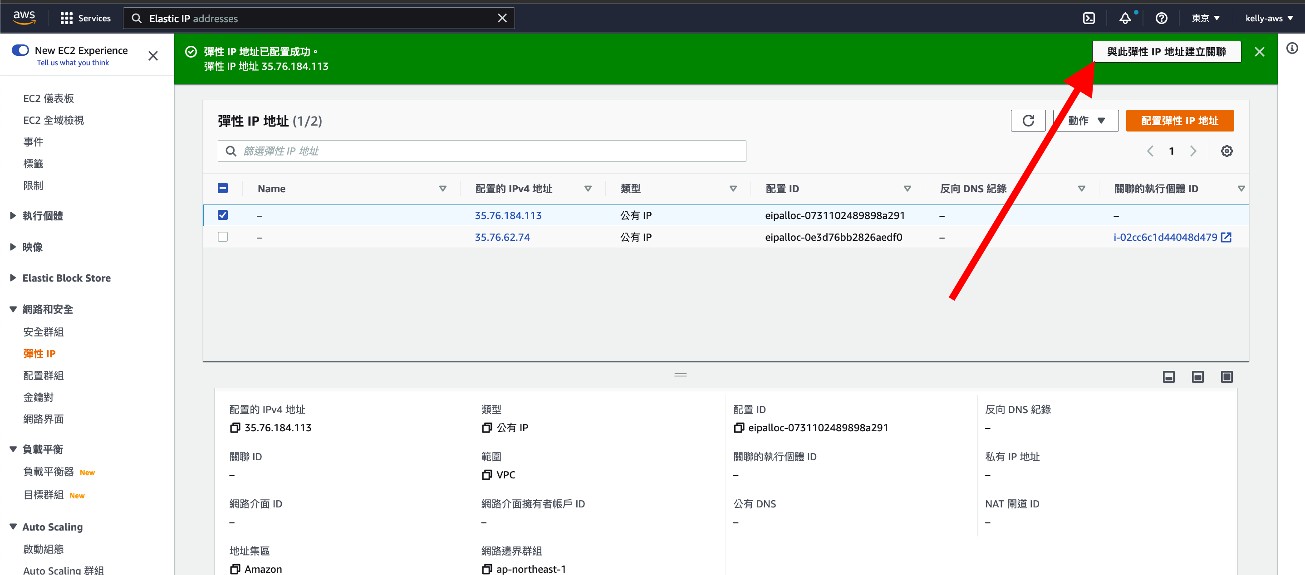Image resolution: width=1305 pixels, height=575 pixels.
Task: Focus the 篩選彈性 IP 地址 filter field
Action: coord(481,151)
